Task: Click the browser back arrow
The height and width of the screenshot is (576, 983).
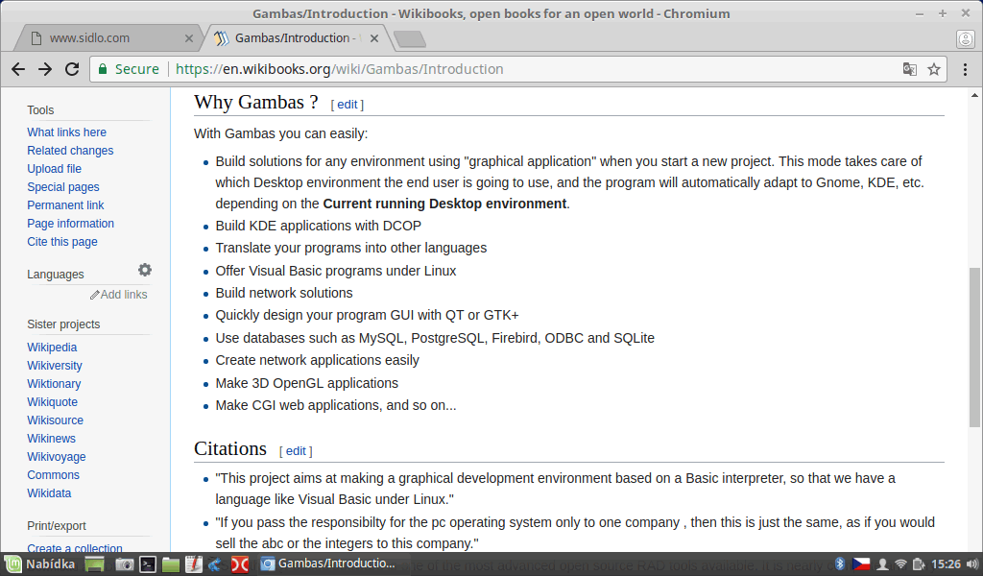Action: [x=18, y=69]
